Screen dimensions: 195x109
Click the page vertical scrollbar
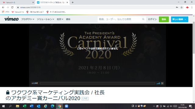coord(194,38)
